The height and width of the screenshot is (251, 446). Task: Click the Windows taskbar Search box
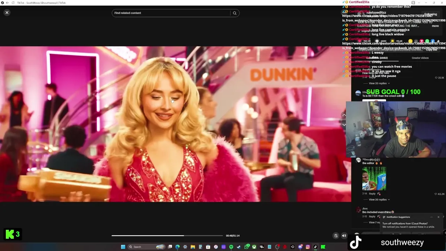[x=146, y=247]
